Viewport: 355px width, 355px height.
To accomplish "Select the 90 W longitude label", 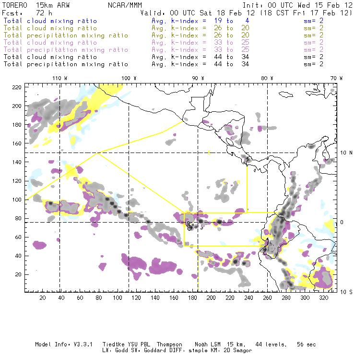I will click(x=198, y=78).
